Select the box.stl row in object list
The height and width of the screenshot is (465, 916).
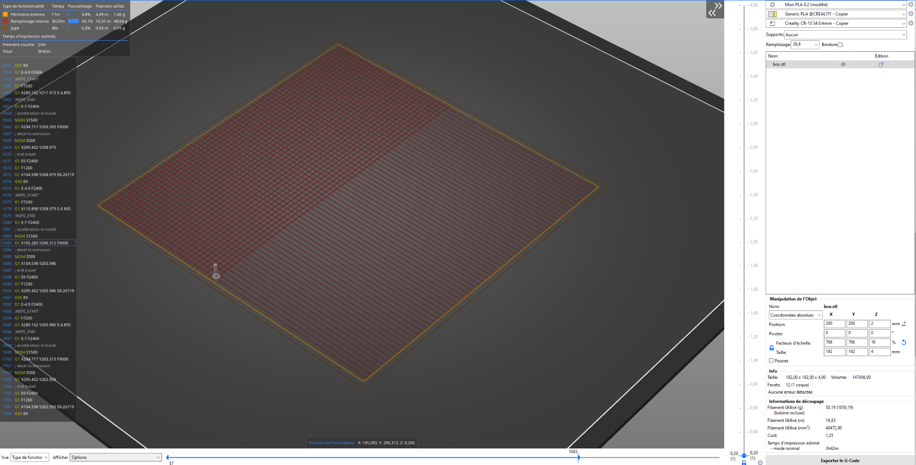840,64
